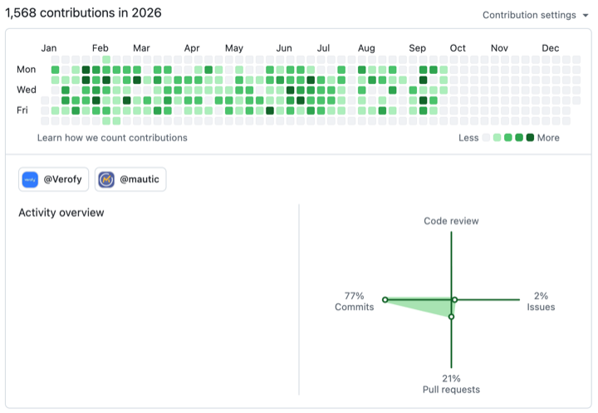Click the 21% Pull requests label
Screen dimensions: 598x413
pyautogui.click(x=451, y=384)
